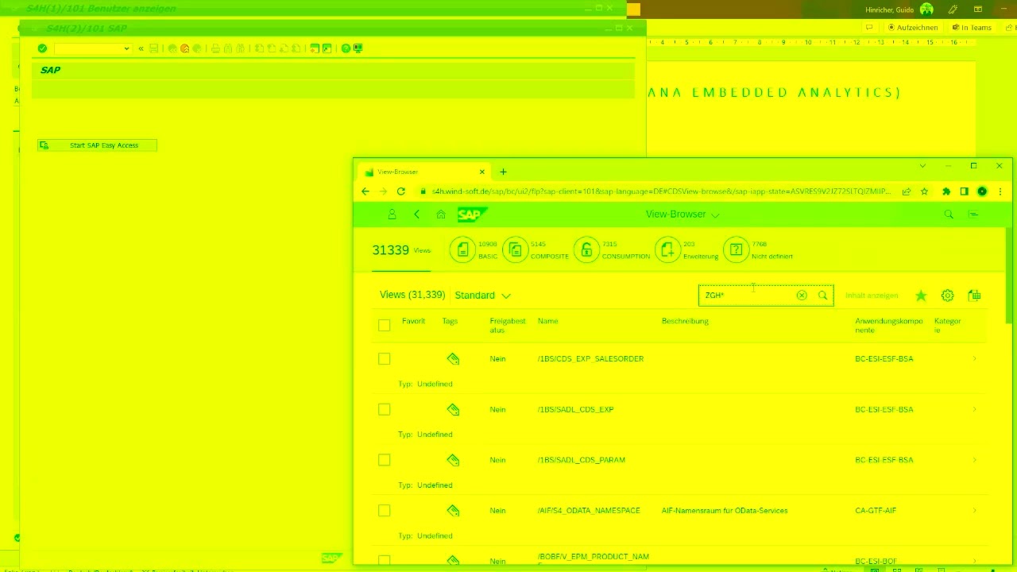Collapse SAP GUI command field double-arrow
The width and height of the screenshot is (1017, 572).
click(141, 49)
